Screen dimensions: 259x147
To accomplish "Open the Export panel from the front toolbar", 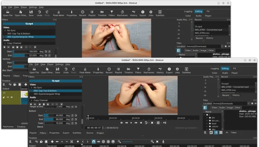I will [169, 71].
